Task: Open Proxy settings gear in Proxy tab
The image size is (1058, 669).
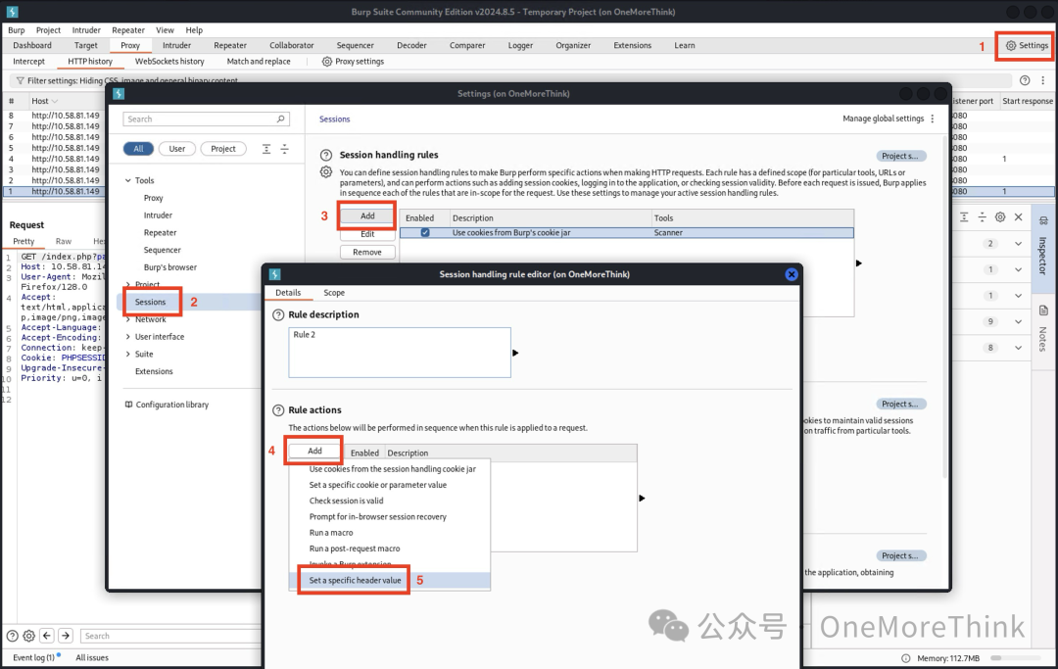Action: point(326,62)
